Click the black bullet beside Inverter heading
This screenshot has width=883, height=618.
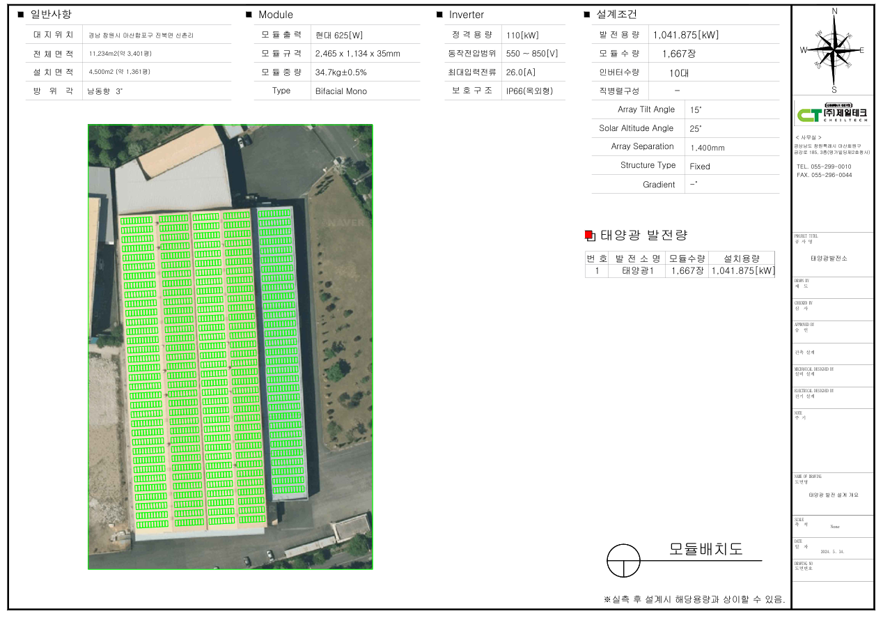[439, 15]
